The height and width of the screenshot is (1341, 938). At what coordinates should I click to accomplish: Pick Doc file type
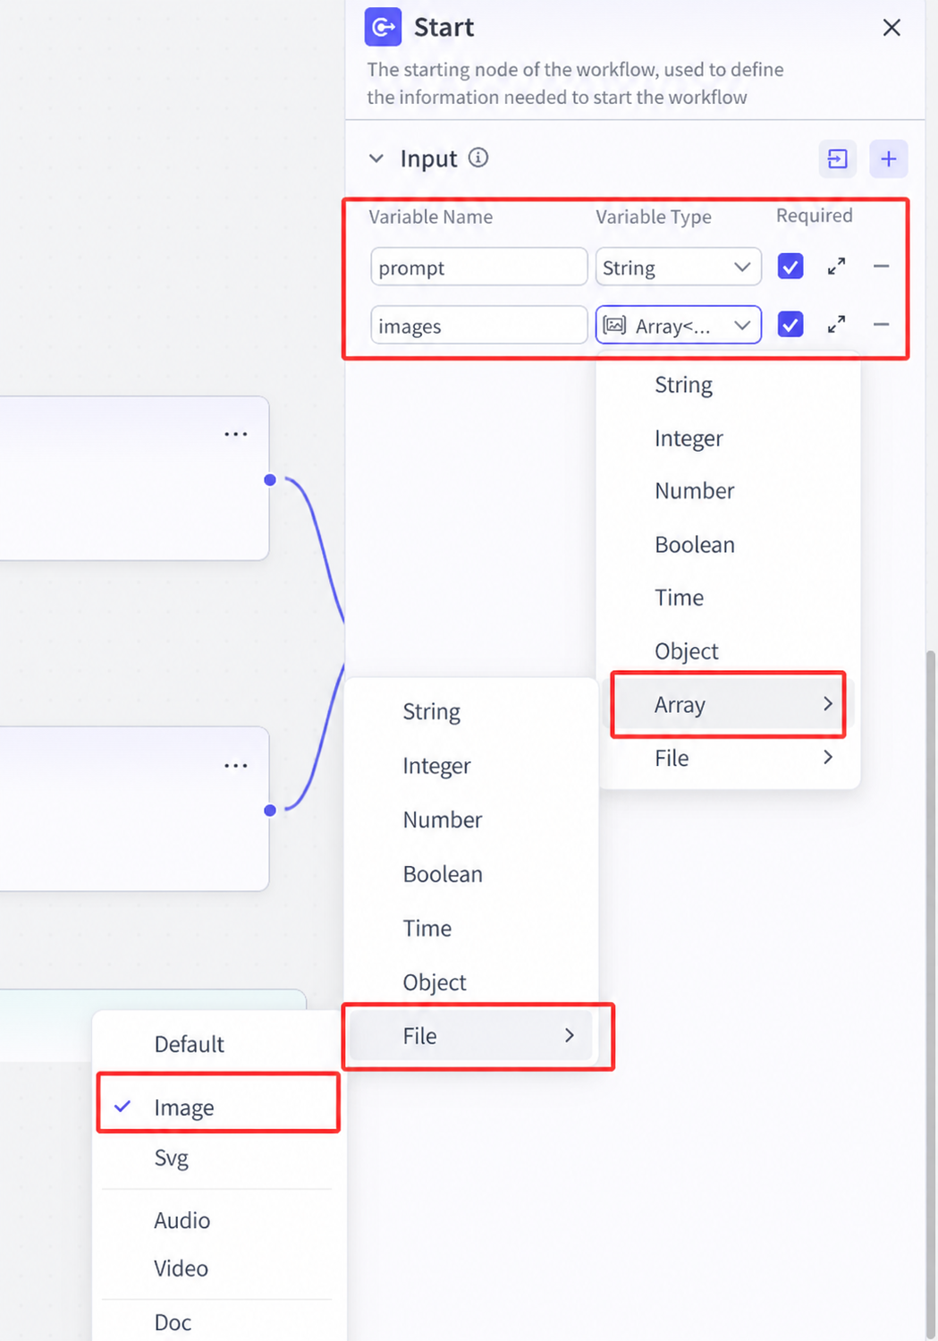point(173,1322)
